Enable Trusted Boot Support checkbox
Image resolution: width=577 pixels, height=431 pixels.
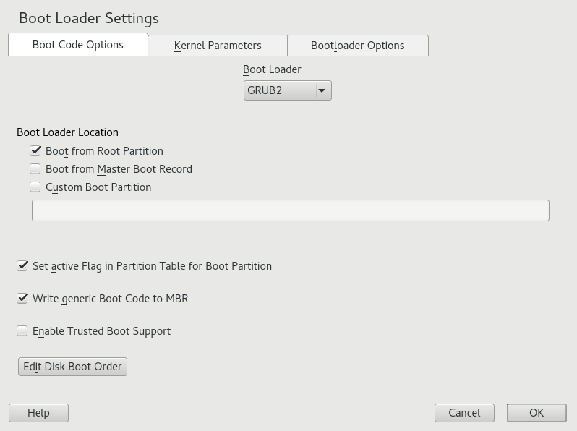click(x=22, y=331)
